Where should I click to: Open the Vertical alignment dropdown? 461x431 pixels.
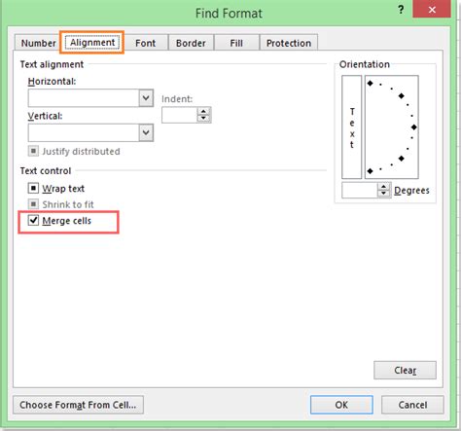click(x=146, y=132)
